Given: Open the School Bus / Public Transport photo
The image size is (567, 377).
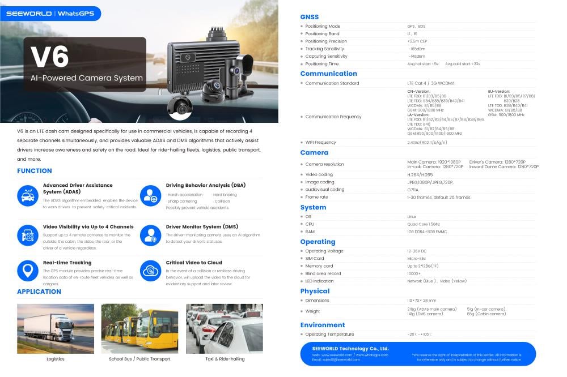Looking at the screenshot, I should click(x=139, y=329).
